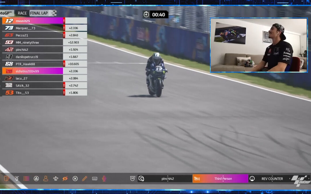311x194 pixels.
Task: Select rider danilopetrucci9 in standings
Action: tap(44, 57)
